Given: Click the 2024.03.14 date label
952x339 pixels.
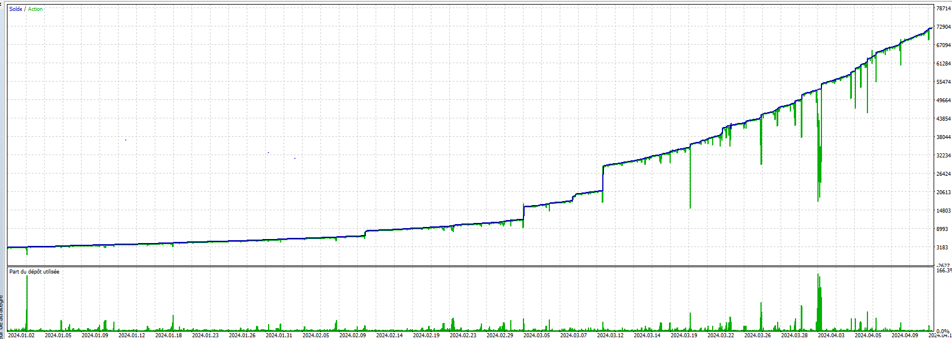Looking at the screenshot, I should pos(647,336).
